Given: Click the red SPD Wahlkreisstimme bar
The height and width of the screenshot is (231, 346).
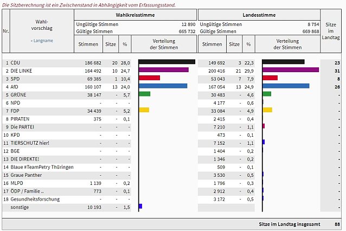Looking at the screenshot, I should click(149, 78).
